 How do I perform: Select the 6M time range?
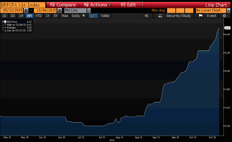pos(29,16)
